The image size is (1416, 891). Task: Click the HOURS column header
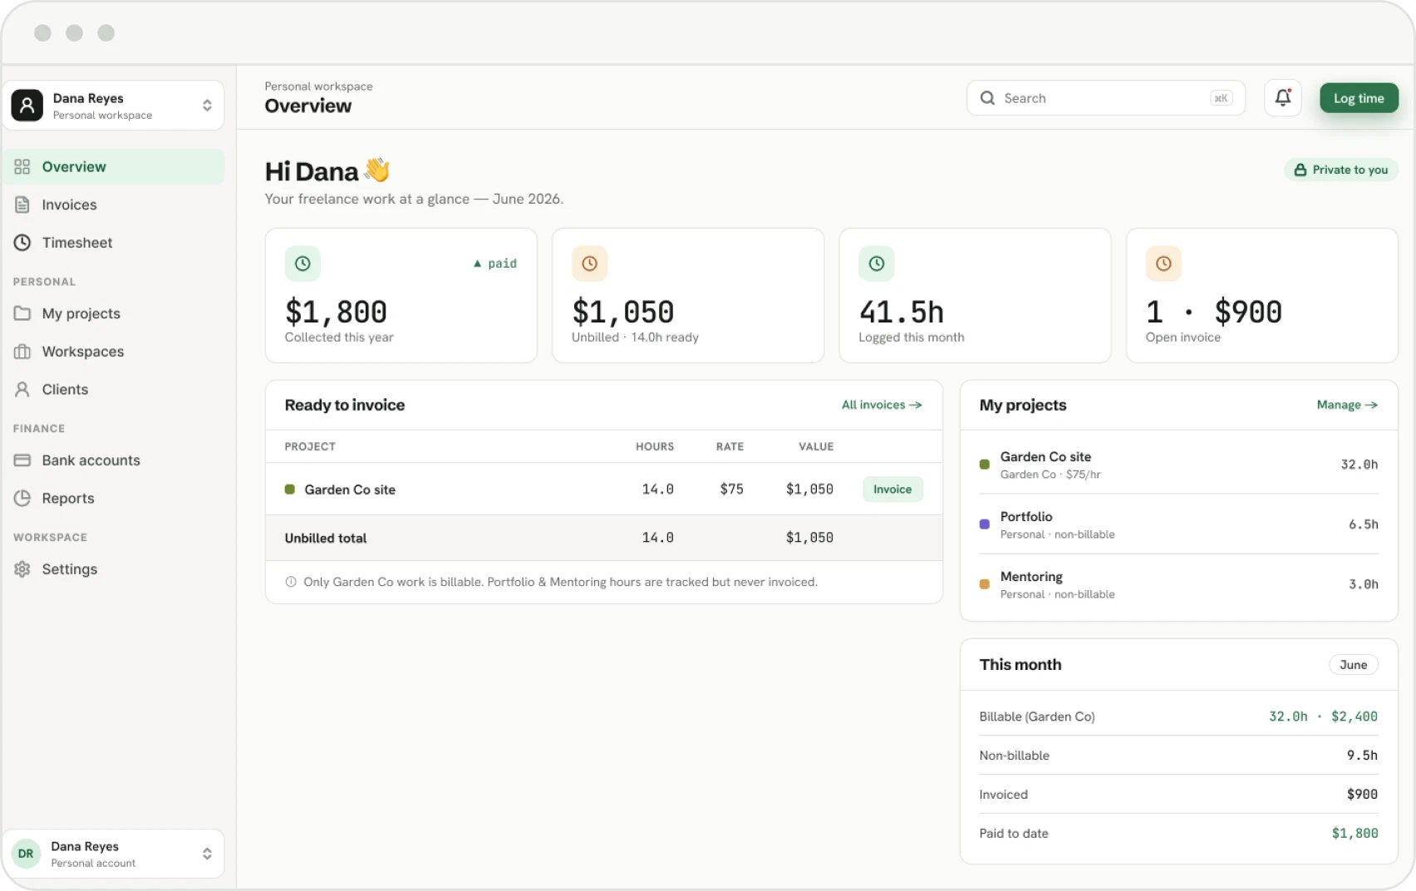coord(655,446)
